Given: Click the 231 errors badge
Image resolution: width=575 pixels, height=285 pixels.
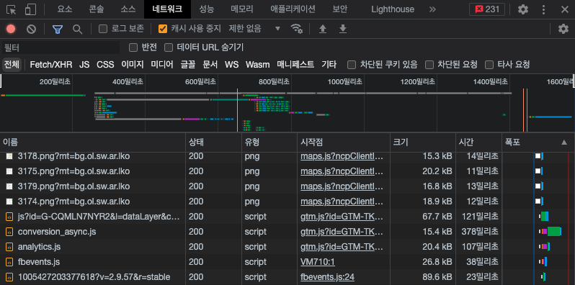Looking at the screenshot, I should [x=487, y=9].
